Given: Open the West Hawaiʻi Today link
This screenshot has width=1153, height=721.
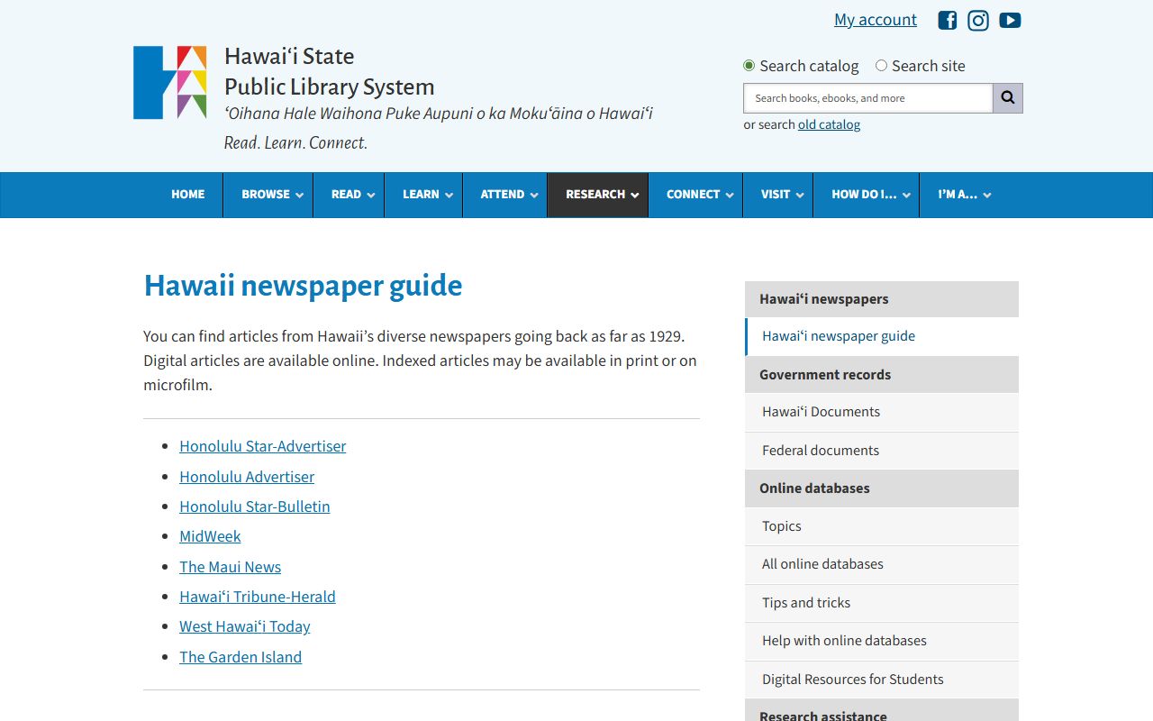Looking at the screenshot, I should pyautogui.click(x=244, y=626).
